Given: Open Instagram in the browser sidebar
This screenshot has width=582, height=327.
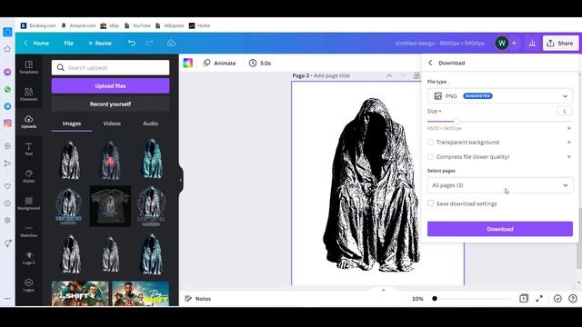Looking at the screenshot, I should point(7,124).
